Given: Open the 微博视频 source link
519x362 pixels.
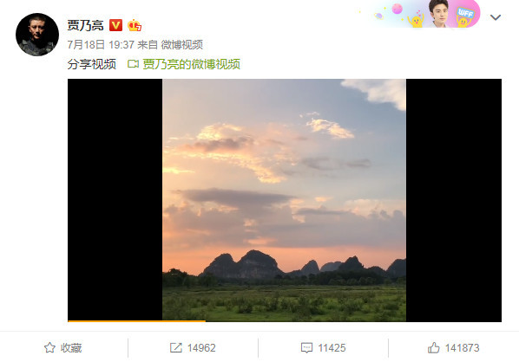Looking at the screenshot, I should [181, 44].
